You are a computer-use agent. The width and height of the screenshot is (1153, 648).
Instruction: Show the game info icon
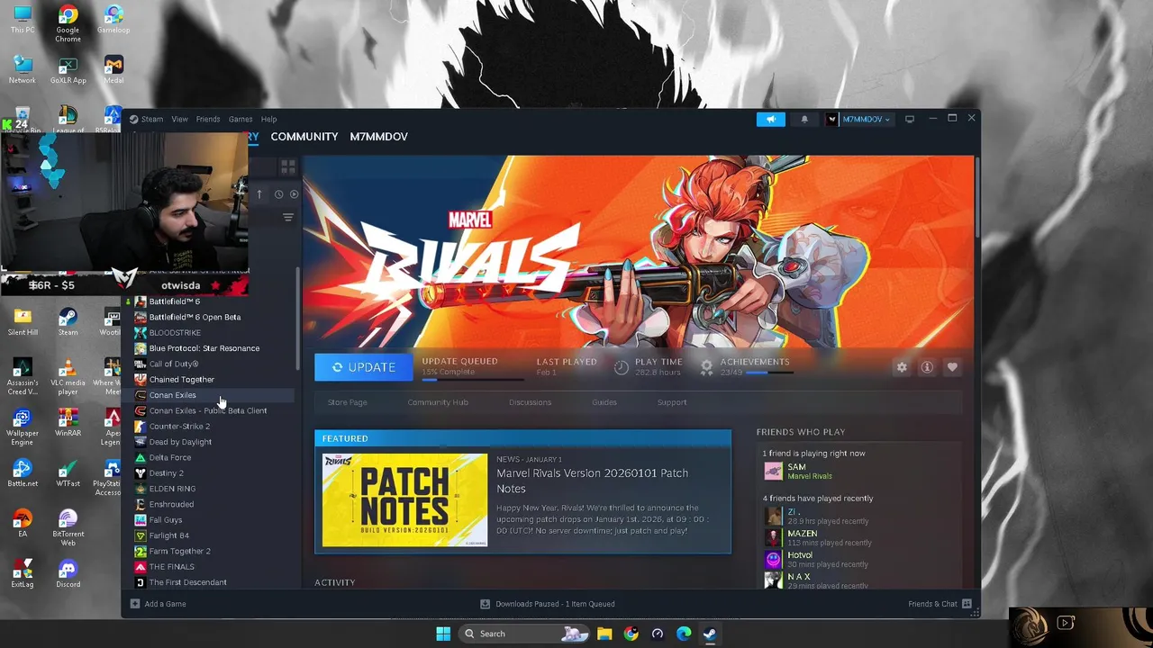(927, 367)
